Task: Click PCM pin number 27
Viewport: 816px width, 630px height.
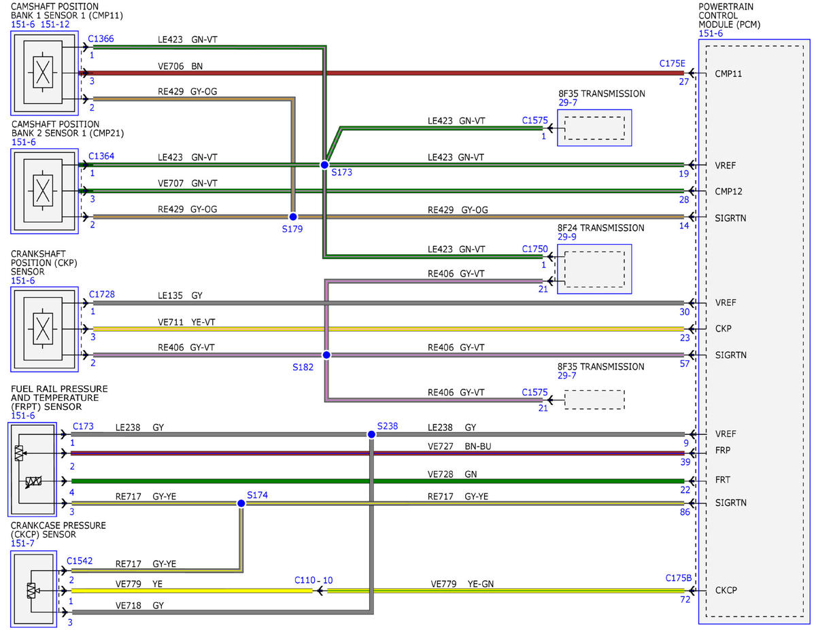Action: tap(684, 82)
